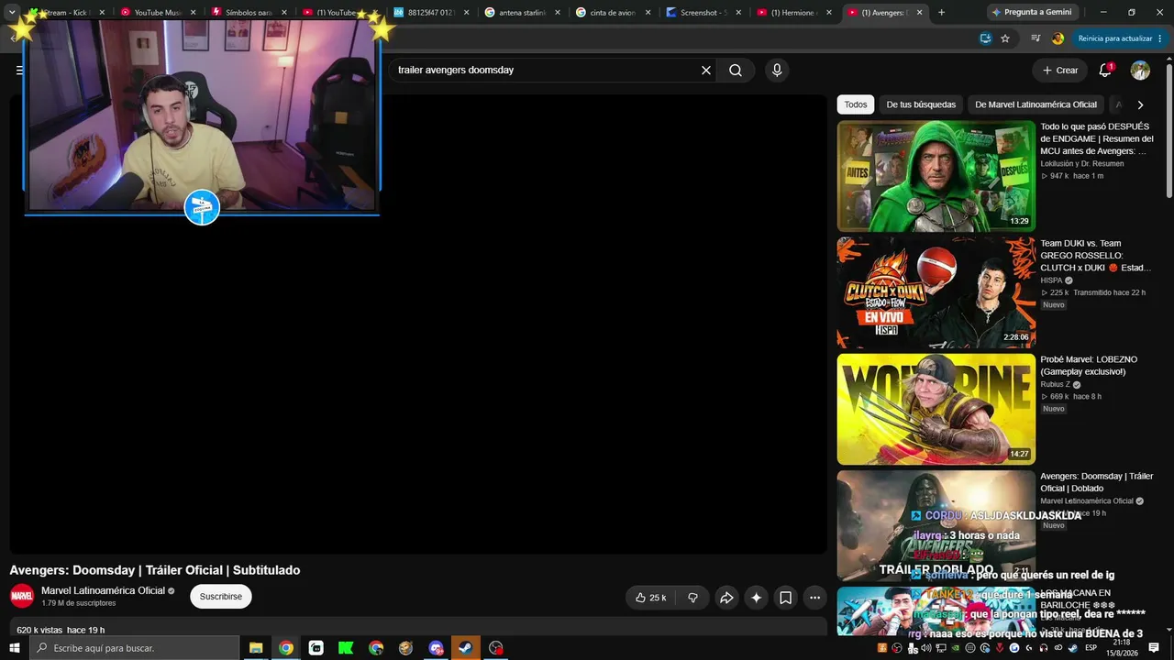The height and width of the screenshot is (660, 1174).
Task: Open Marvel Latinoamérica Oficial channel name link
Action: (103, 590)
